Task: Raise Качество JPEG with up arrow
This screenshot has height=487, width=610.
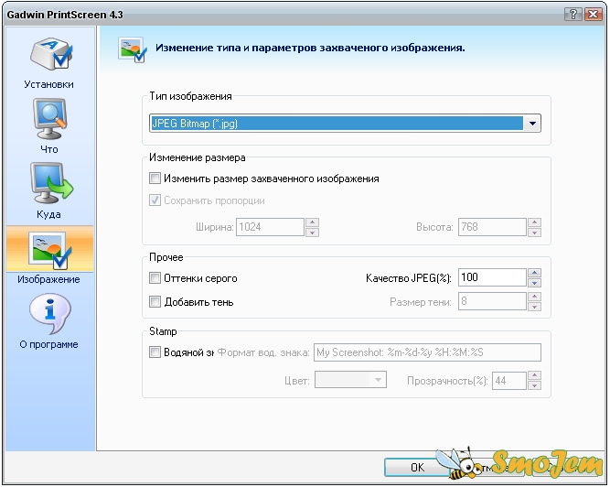Action: 534,273
